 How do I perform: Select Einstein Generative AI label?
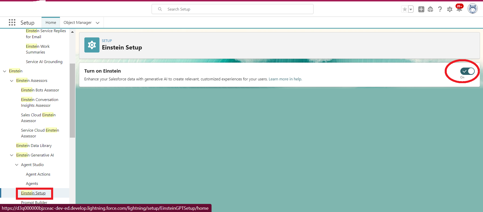coord(35,155)
